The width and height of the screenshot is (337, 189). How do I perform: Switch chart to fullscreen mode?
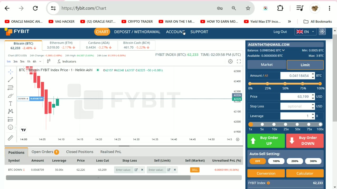pos(239,61)
